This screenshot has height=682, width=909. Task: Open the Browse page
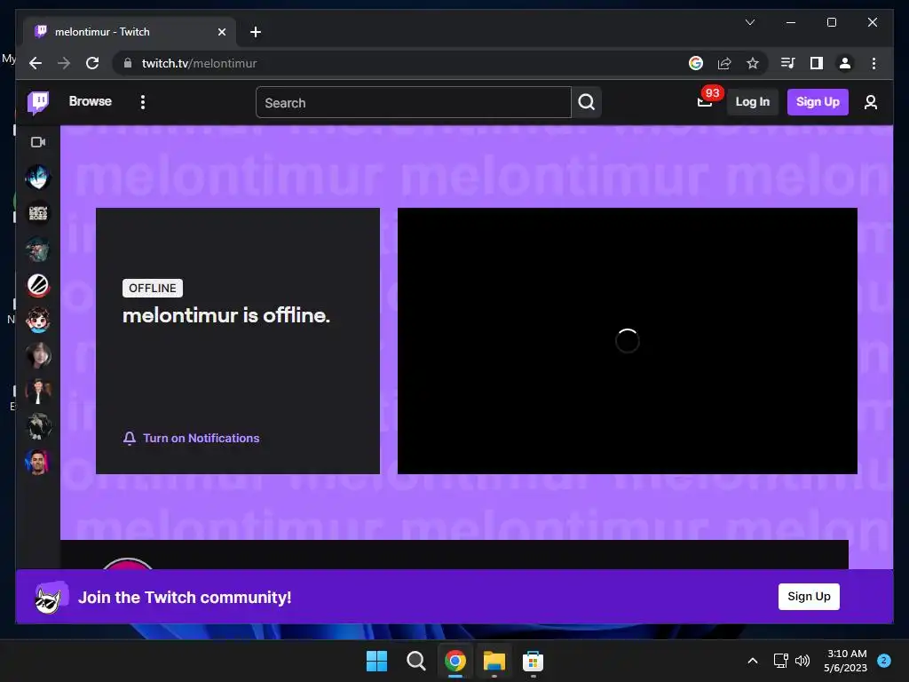[90, 101]
